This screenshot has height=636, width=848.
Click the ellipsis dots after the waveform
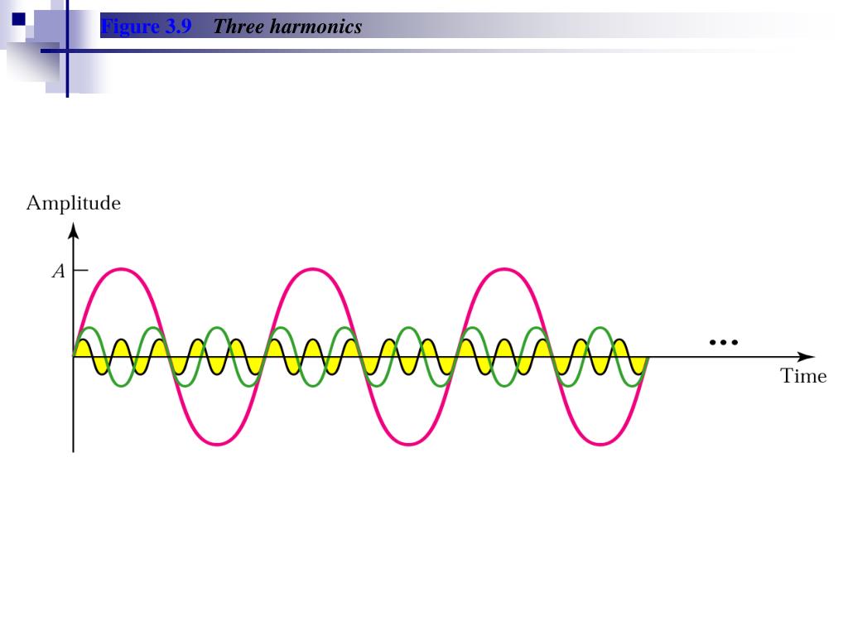(x=724, y=342)
